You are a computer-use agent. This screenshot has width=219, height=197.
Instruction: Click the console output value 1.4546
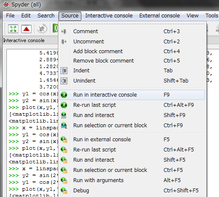tap(49, 80)
